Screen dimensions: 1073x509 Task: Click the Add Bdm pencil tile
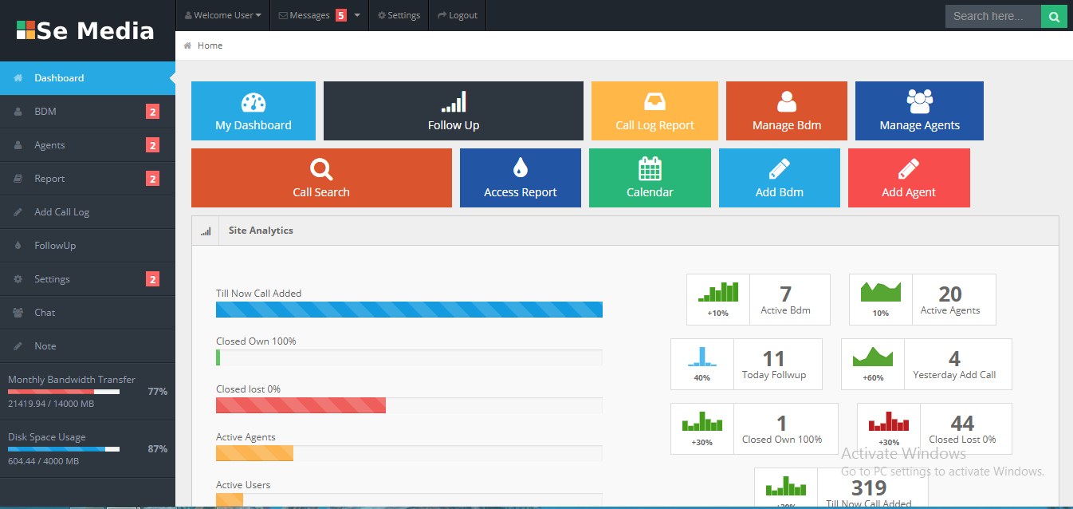(x=780, y=178)
